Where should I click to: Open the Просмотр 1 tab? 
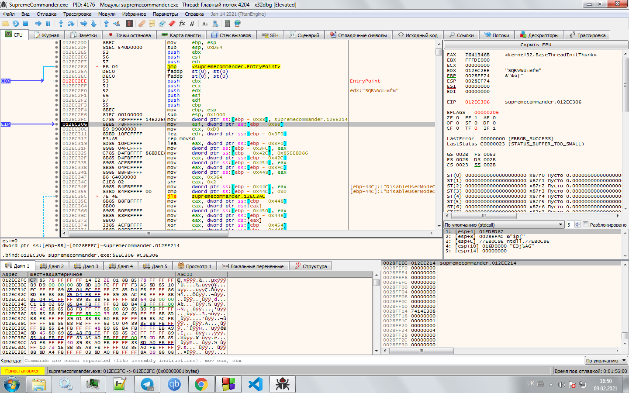(x=195, y=266)
